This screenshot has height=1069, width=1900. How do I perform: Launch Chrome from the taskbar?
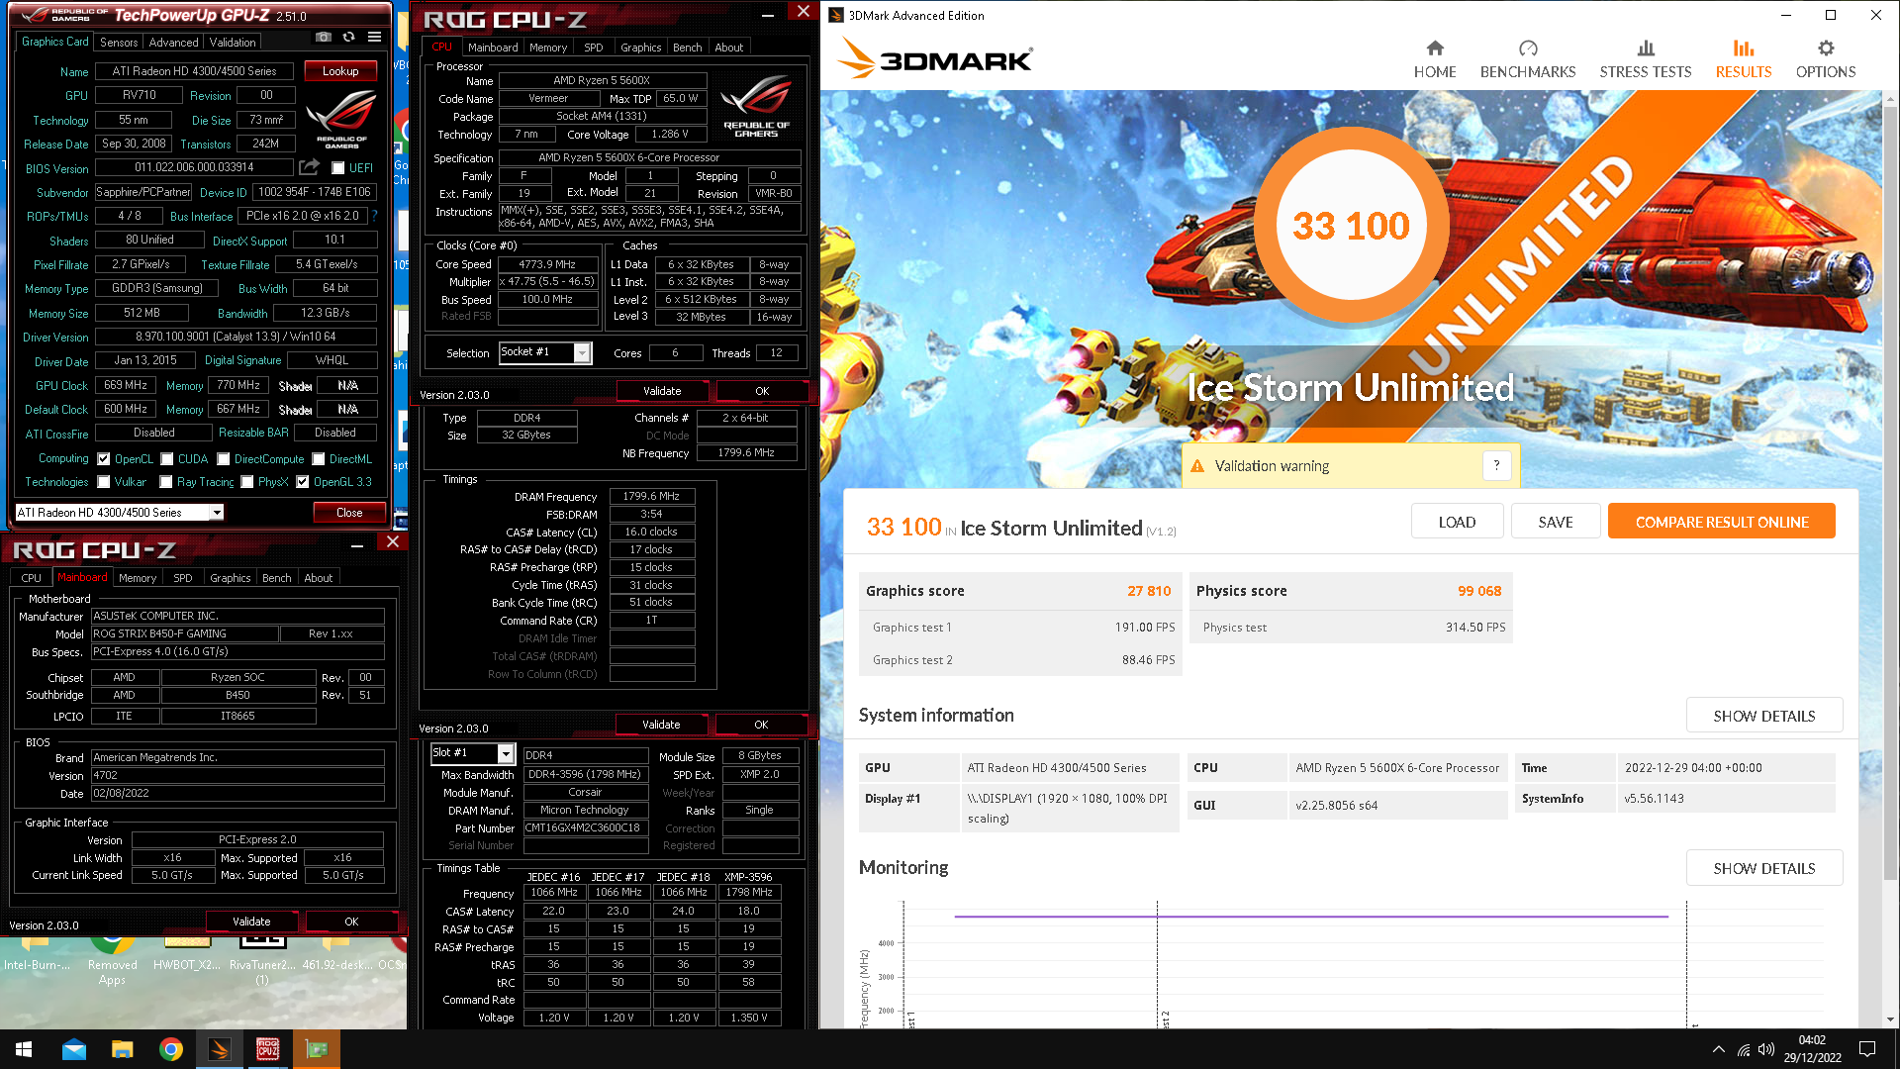pos(170,1049)
